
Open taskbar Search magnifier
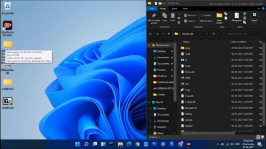pos(86,144)
